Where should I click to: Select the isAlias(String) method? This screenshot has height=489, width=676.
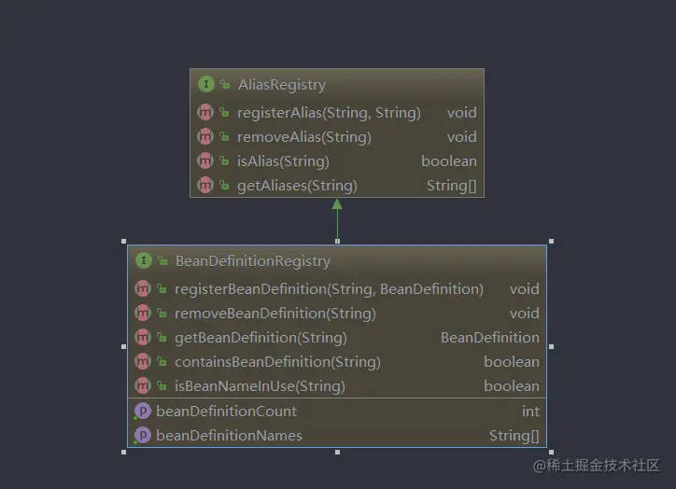click(283, 161)
